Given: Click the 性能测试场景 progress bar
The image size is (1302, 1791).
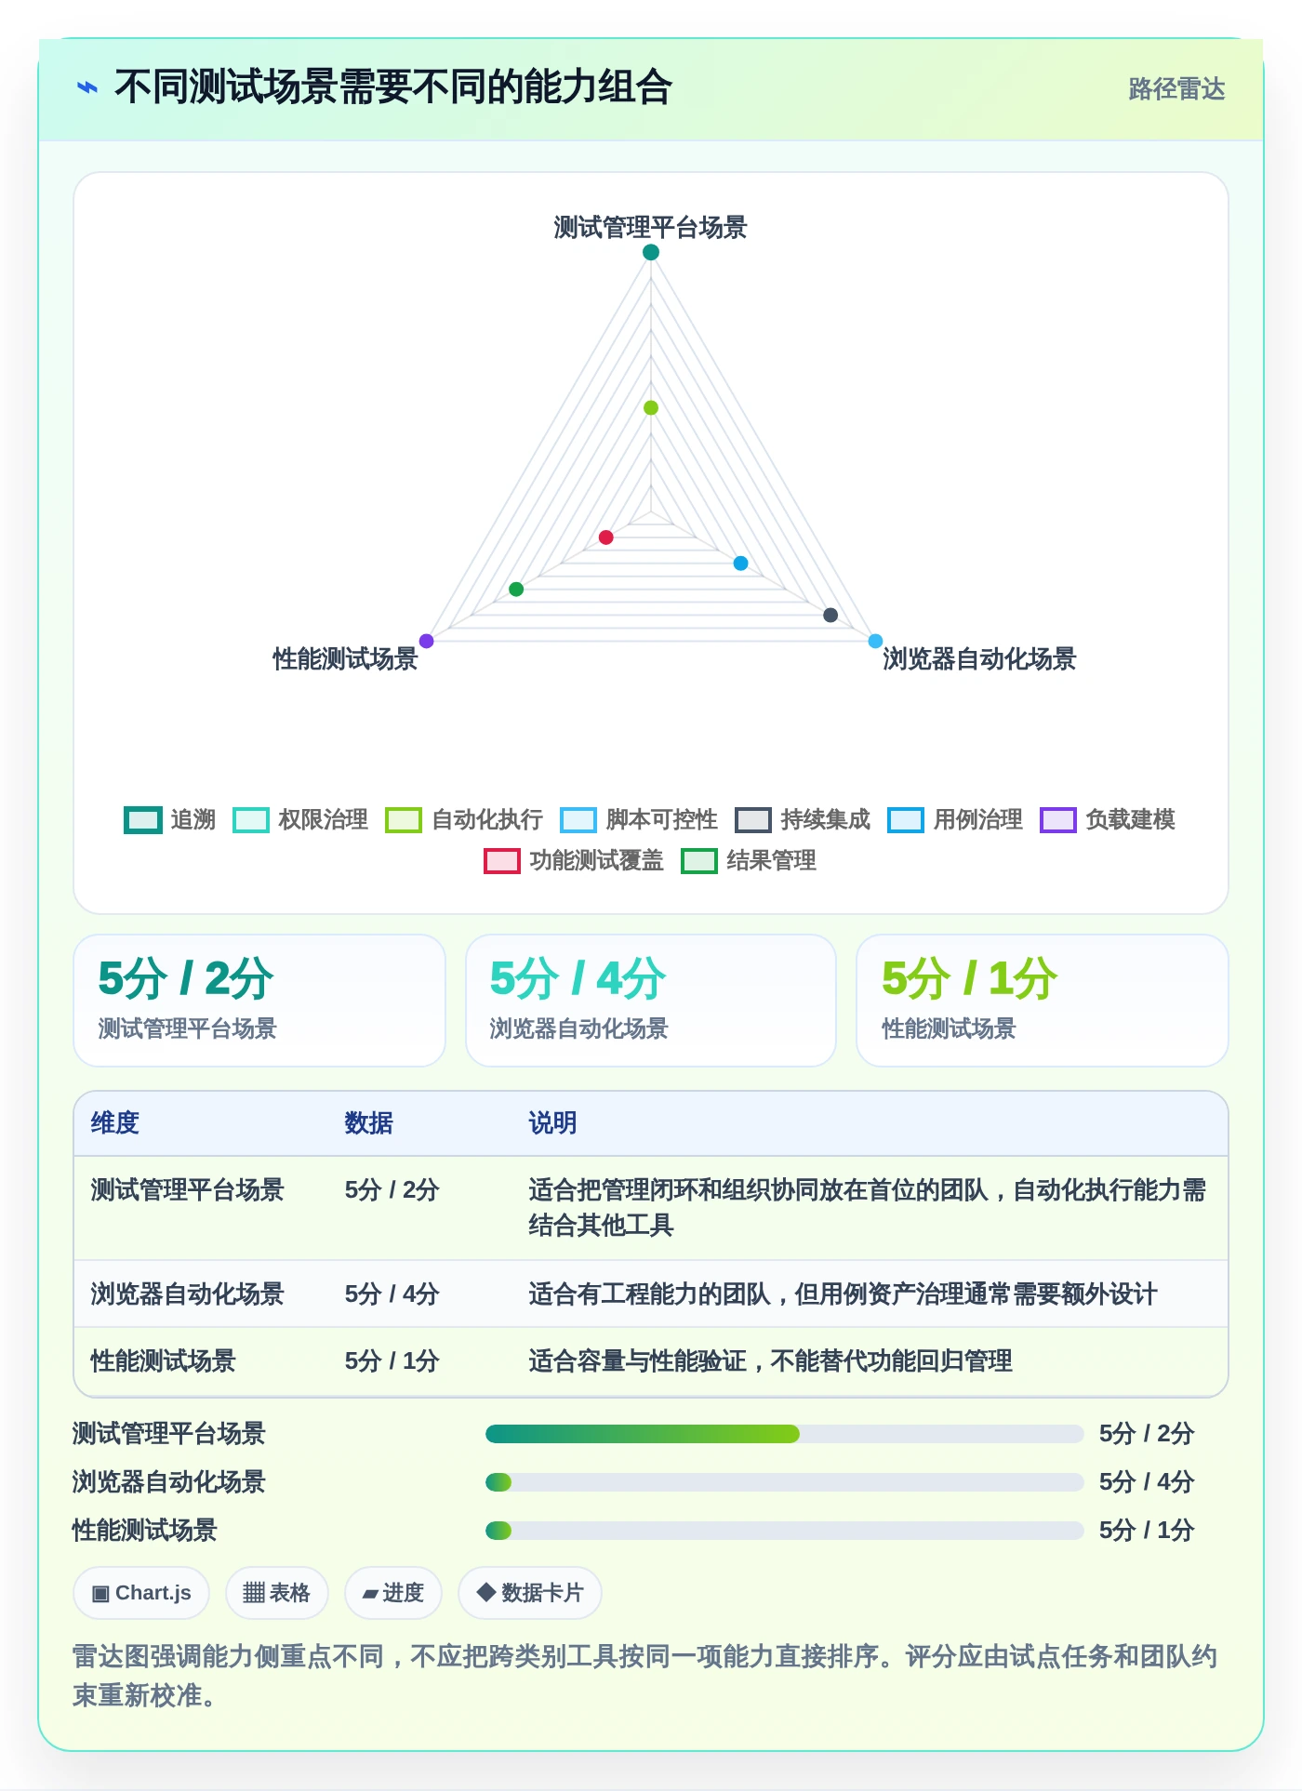Looking at the screenshot, I should point(784,1531).
